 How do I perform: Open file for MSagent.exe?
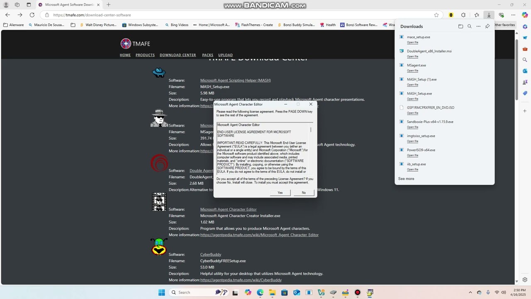point(412,71)
